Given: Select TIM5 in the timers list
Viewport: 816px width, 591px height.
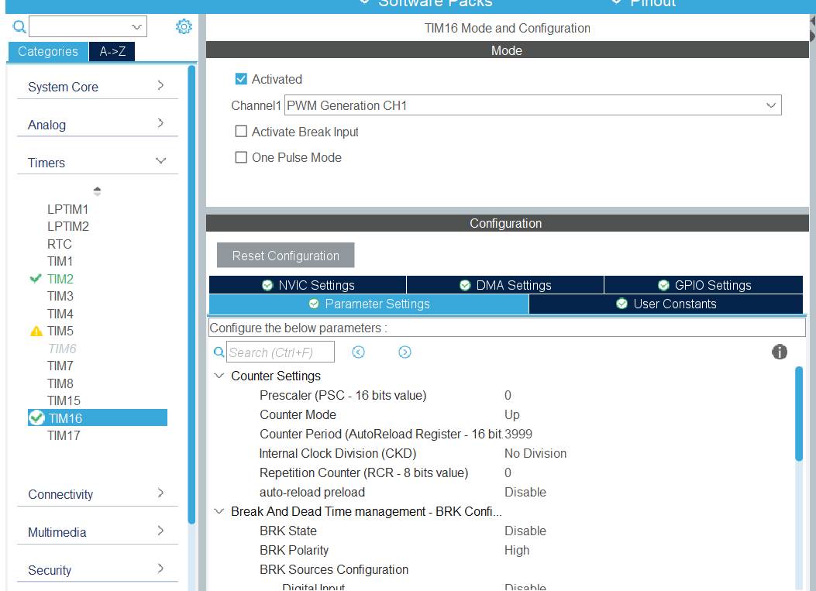Looking at the screenshot, I should click(60, 331).
